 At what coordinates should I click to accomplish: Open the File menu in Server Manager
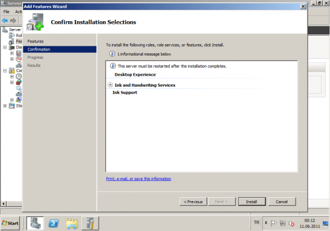[7, 11]
